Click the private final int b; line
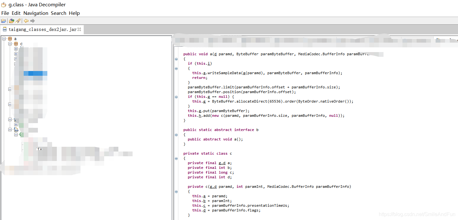458x220 pixels. (x=210, y=168)
